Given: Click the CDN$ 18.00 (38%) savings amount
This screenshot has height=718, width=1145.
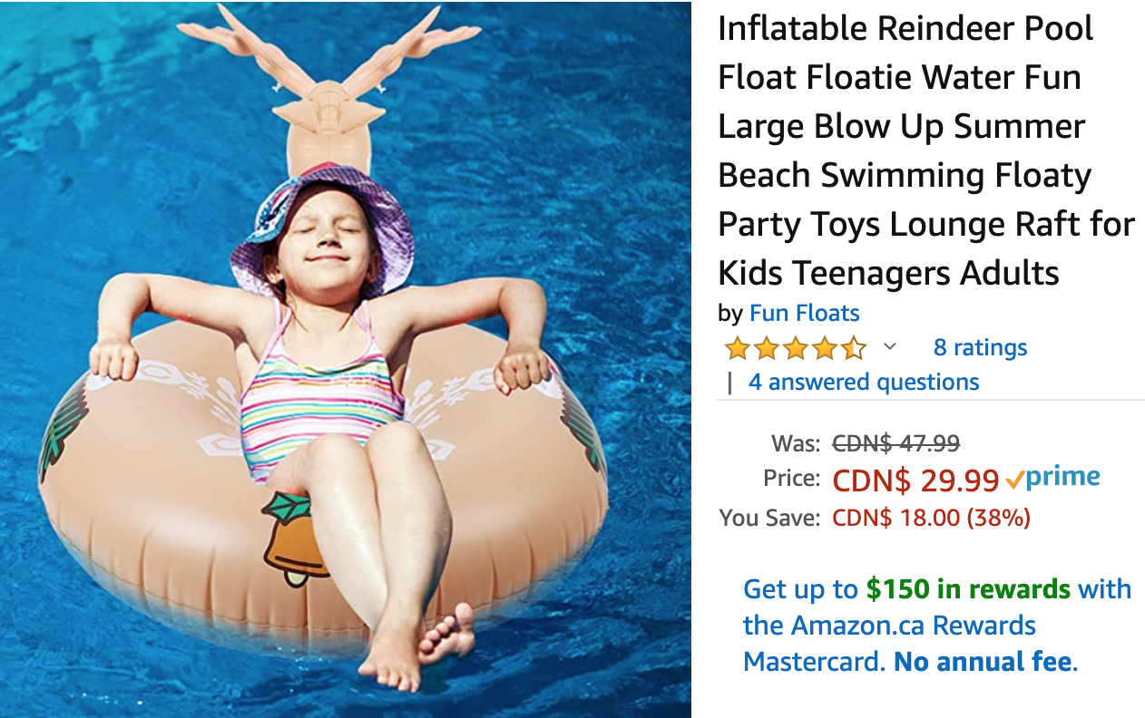Looking at the screenshot, I should pos(932,519).
